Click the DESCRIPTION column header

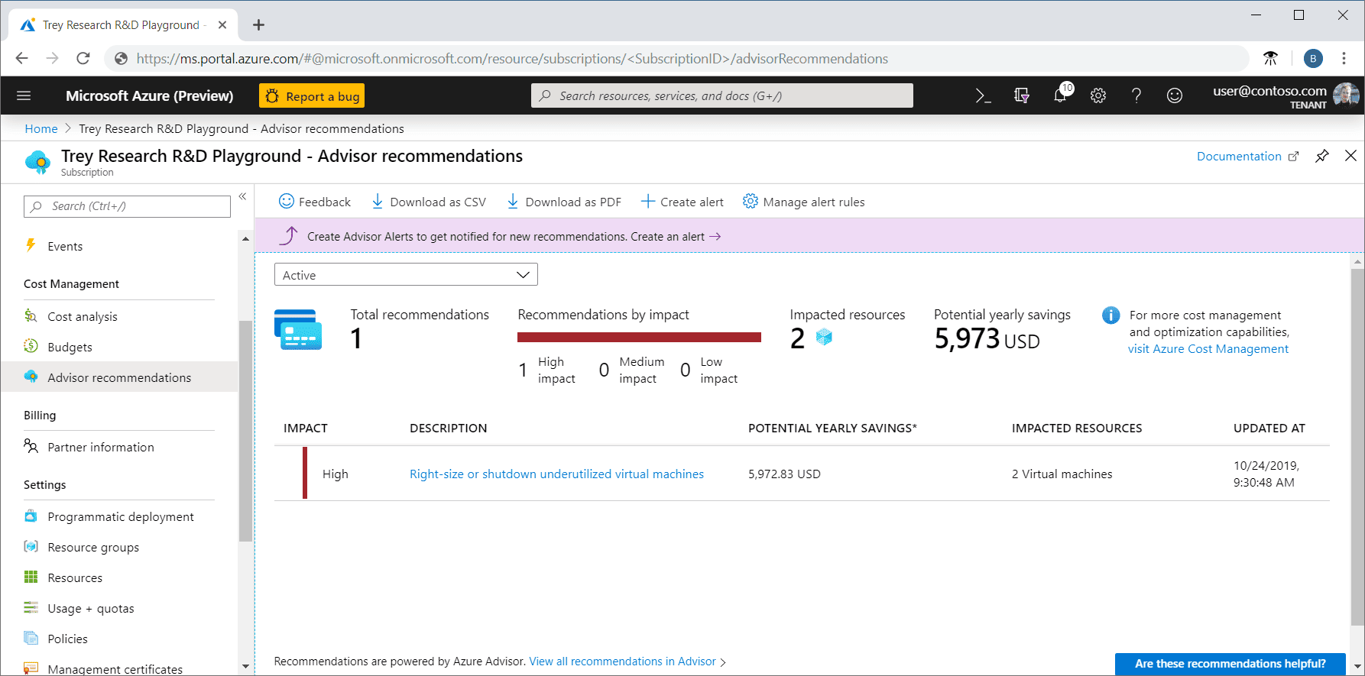pos(448,429)
